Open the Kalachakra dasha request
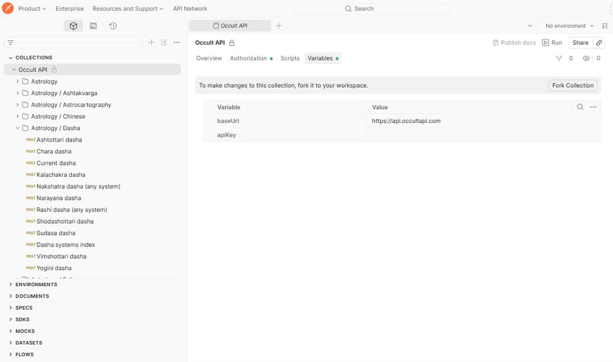This screenshot has height=362, width=613. [x=61, y=174]
